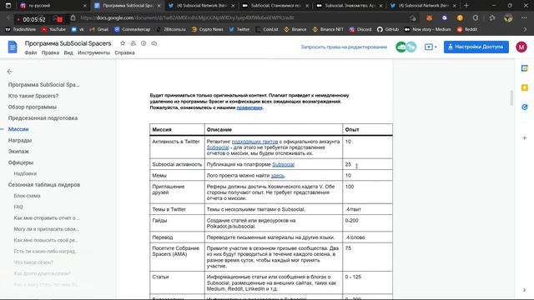
Task: Open the Coinmarketcap bookmark
Action: [132, 30]
